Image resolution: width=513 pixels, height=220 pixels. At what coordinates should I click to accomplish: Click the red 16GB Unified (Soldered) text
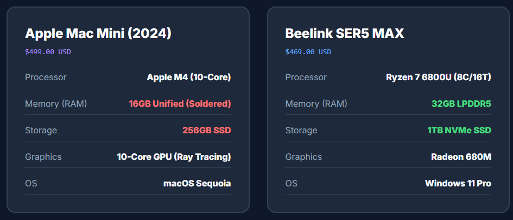(180, 103)
